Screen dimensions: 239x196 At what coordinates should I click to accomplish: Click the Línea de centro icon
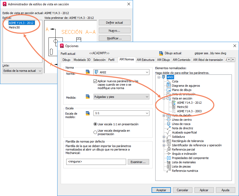pos(169,120)
